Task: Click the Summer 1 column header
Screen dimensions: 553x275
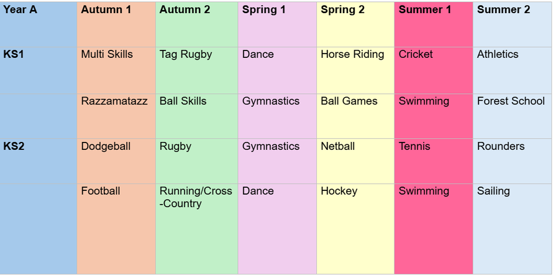Action: click(426, 9)
